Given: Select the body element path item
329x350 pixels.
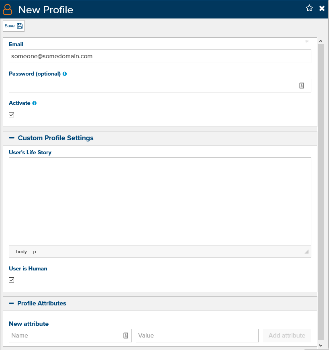Looking at the screenshot, I should tap(21, 252).
